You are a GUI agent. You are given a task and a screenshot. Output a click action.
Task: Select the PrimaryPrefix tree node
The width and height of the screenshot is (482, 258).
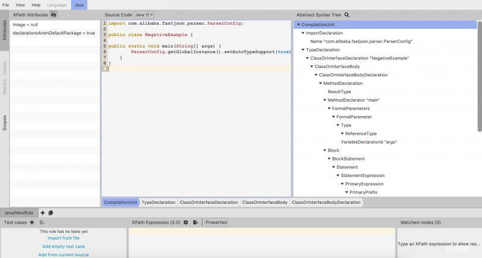pyautogui.click(x=363, y=192)
